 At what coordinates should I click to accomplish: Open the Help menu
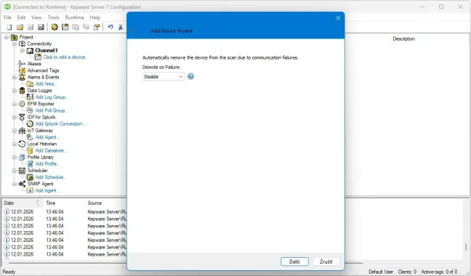95,17
